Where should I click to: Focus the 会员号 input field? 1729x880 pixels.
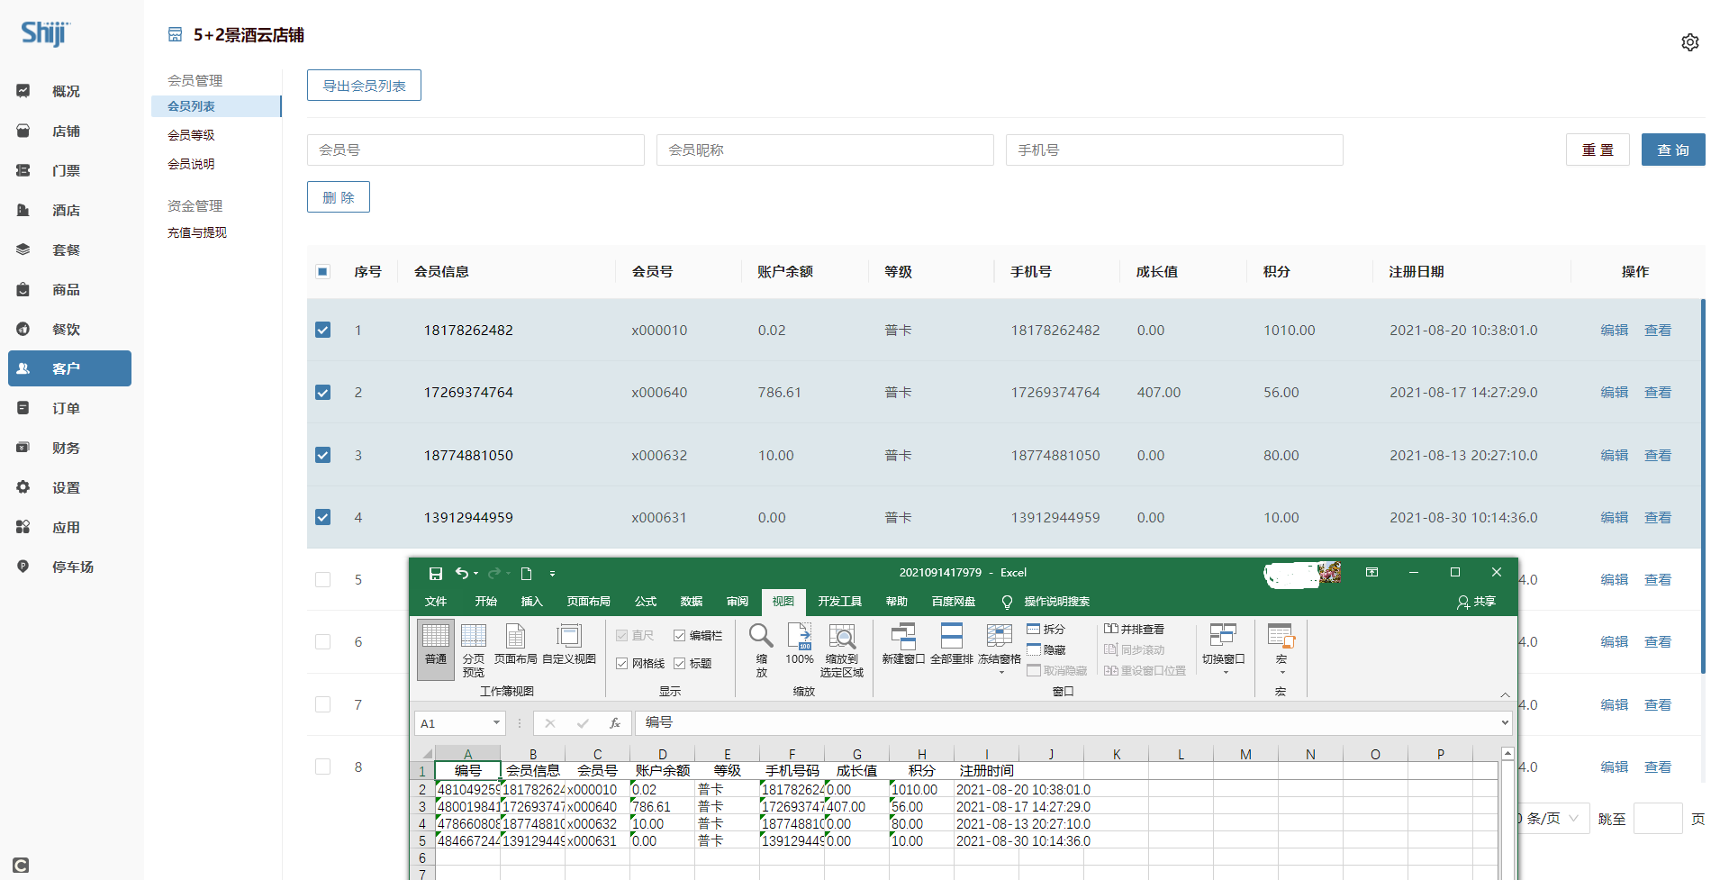(475, 150)
